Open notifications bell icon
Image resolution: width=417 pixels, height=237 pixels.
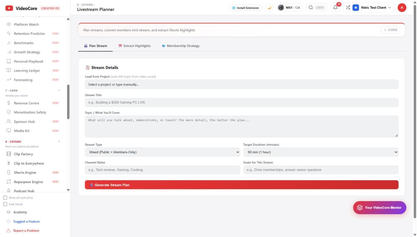[x=335, y=8]
